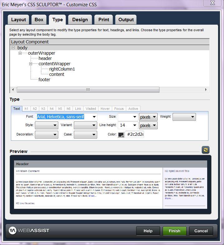Select the h1 type sub-tab

coord(26,109)
